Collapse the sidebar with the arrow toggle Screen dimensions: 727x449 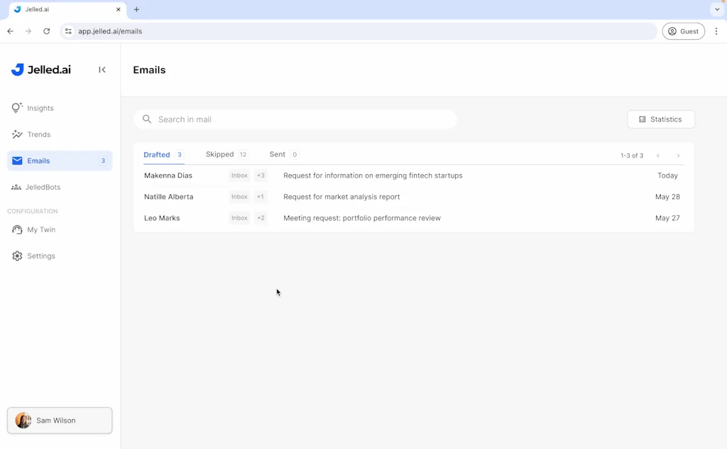pos(102,69)
